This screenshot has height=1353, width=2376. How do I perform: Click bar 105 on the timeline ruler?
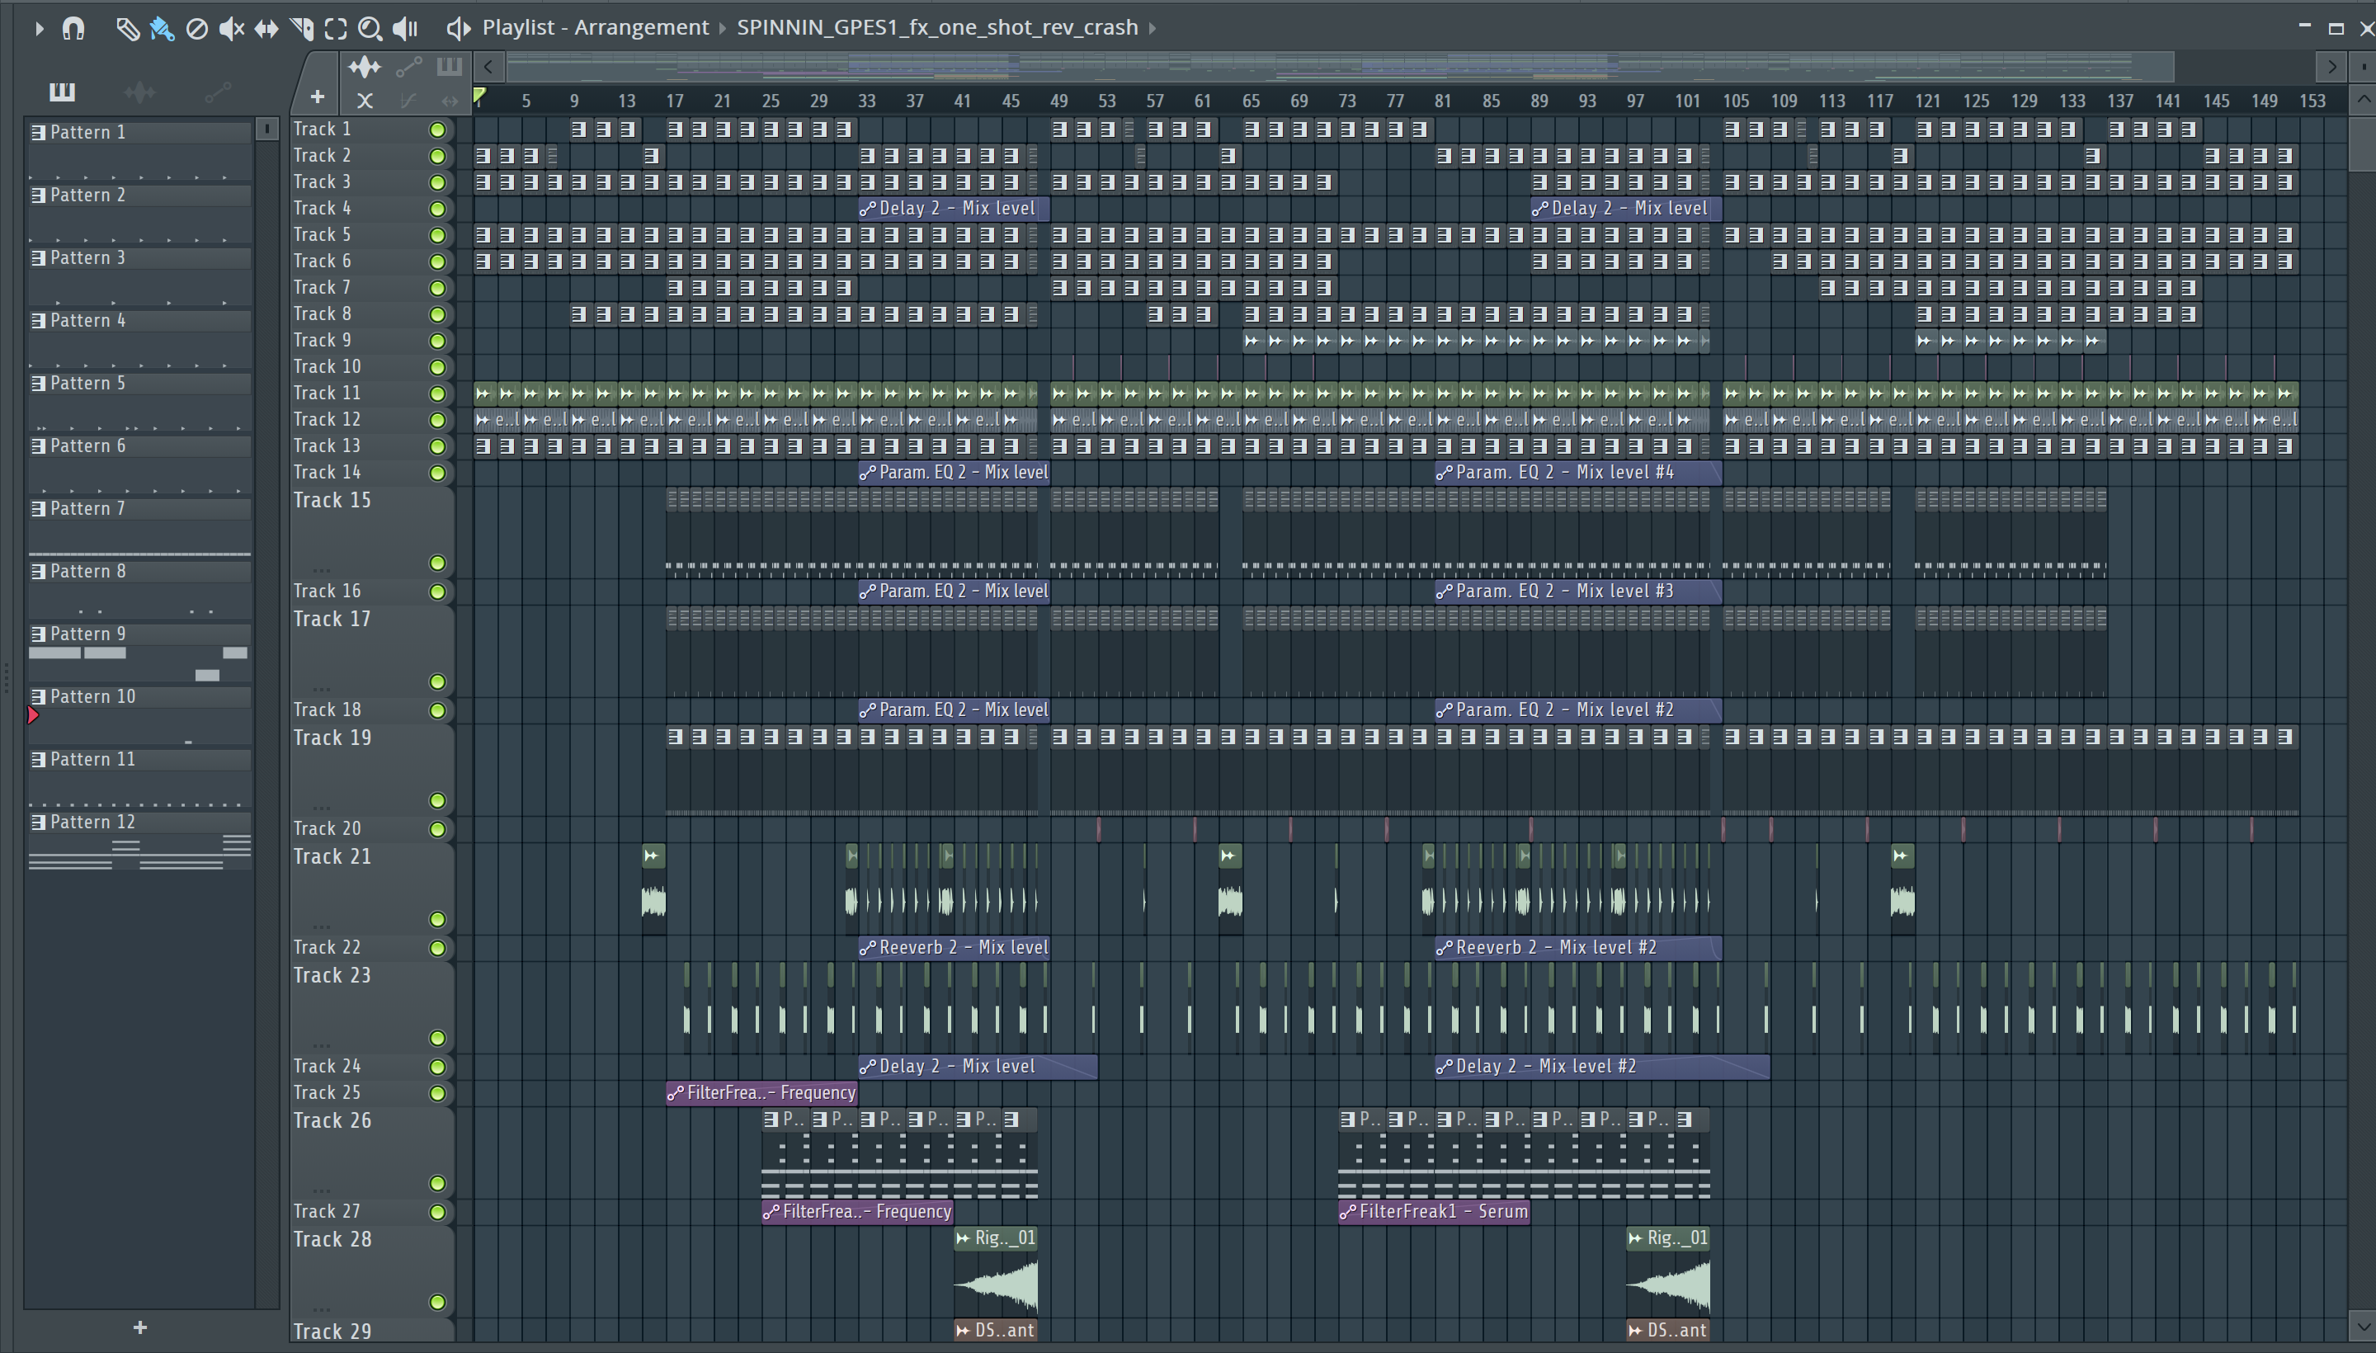[1735, 101]
